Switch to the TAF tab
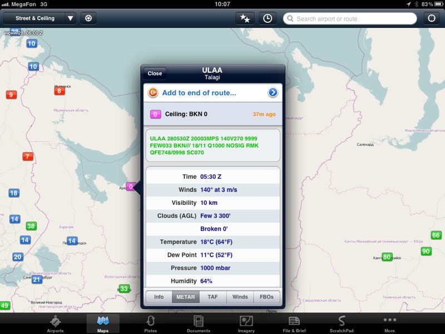 (x=212, y=297)
